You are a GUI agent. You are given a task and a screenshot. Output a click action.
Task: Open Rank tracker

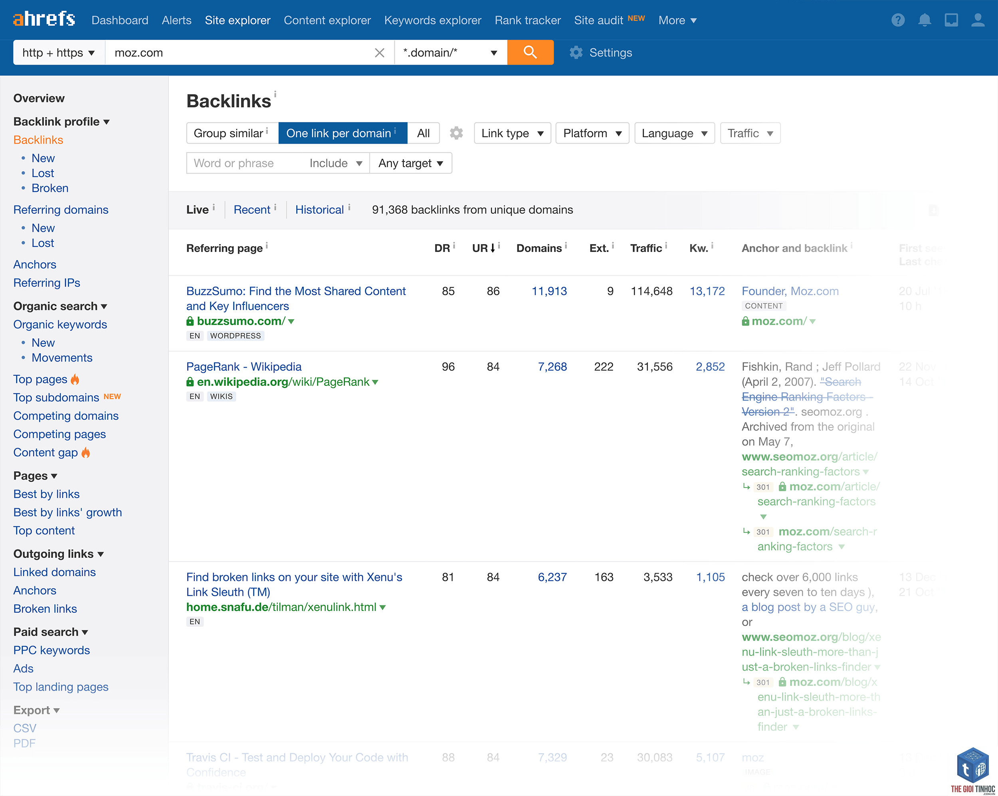point(528,20)
